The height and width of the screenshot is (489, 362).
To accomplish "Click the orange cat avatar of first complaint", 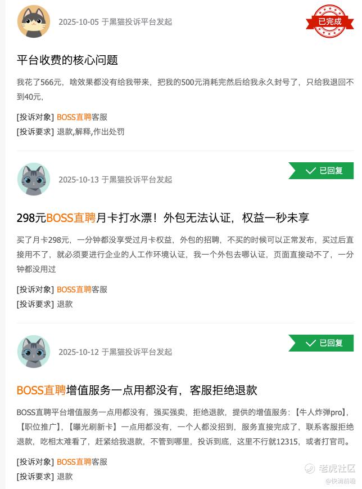I will pos(34,21).
